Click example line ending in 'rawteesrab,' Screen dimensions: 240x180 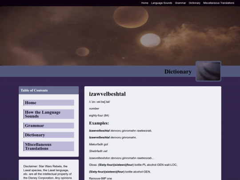coord(120,131)
